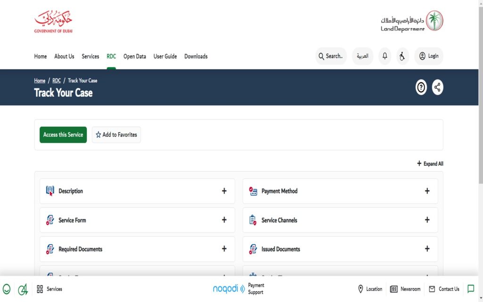483x302 pixels.
Task: Open the Services menu item
Action: point(90,56)
